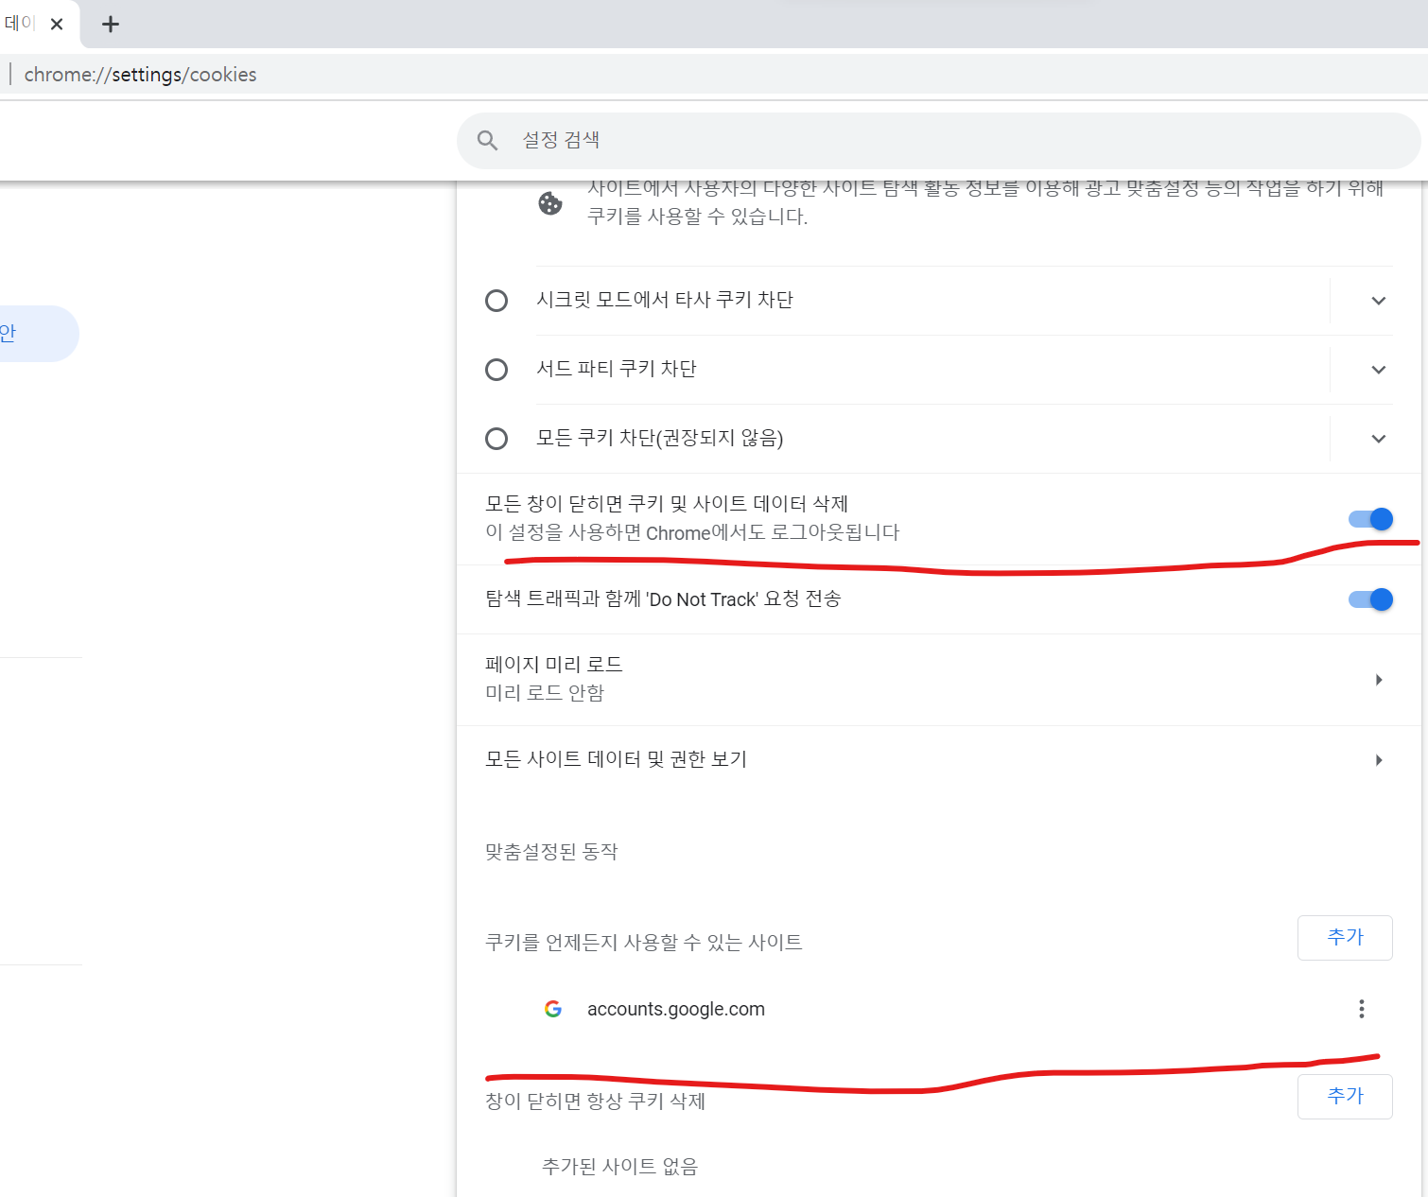Disable cookie deletion when all windows close

coord(1370,518)
